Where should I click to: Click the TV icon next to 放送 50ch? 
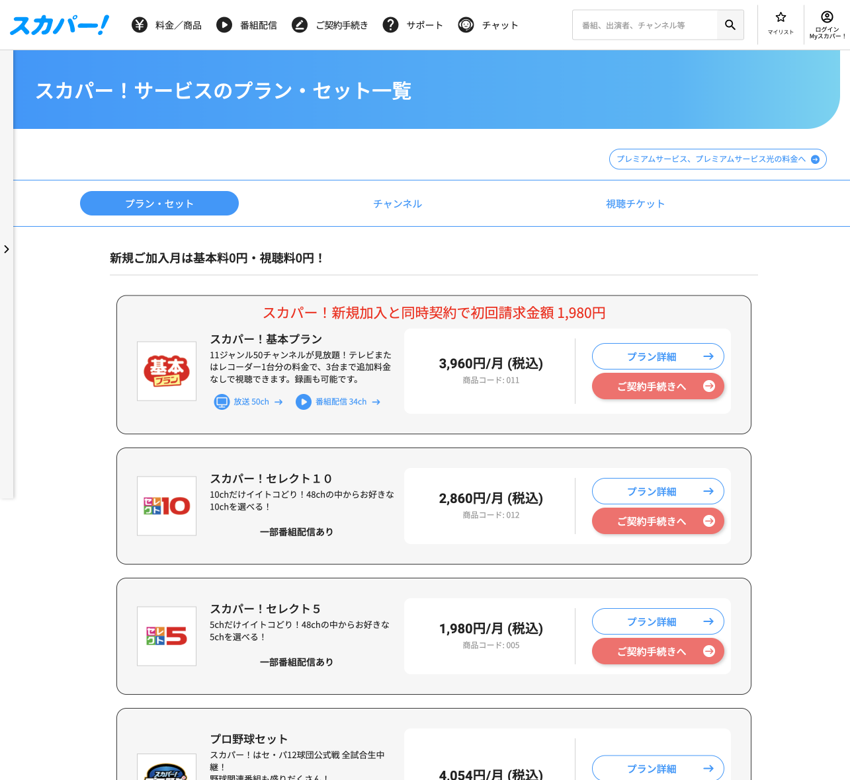pos(222,401)
